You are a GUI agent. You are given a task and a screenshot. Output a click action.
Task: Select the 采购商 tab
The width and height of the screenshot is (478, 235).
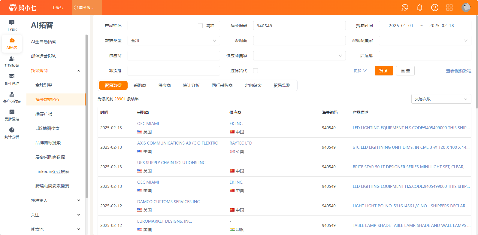point(140,85)
